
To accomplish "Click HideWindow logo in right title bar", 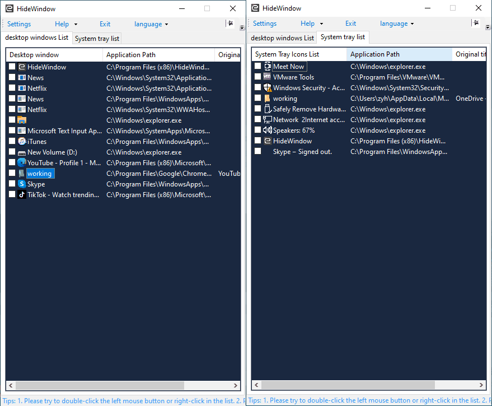I will click(255, 8).
